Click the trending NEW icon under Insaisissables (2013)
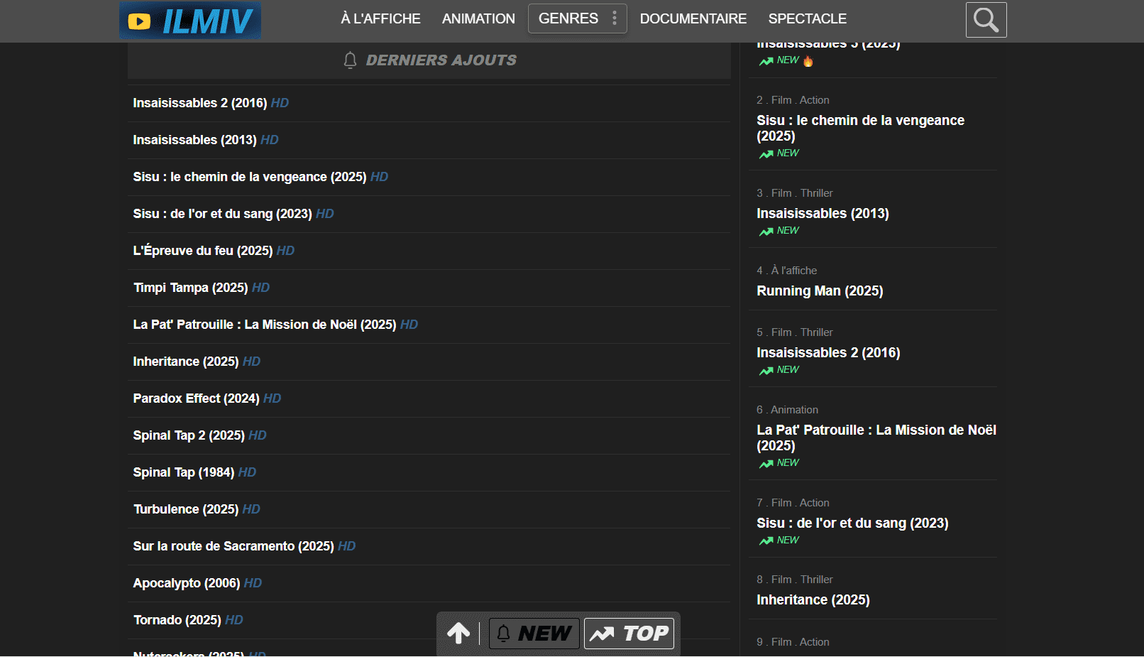This screenshot has width=1144, height=657. [x=766, y=232]
